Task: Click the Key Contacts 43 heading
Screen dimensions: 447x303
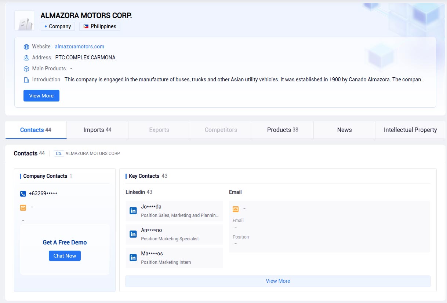Action: [148, 176]
